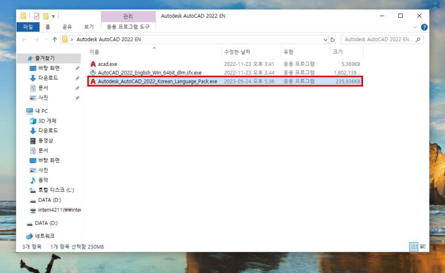Screen dimensions: 445x273
Task: Maximize the Explorer window
Action: click(x=400, y=16)
